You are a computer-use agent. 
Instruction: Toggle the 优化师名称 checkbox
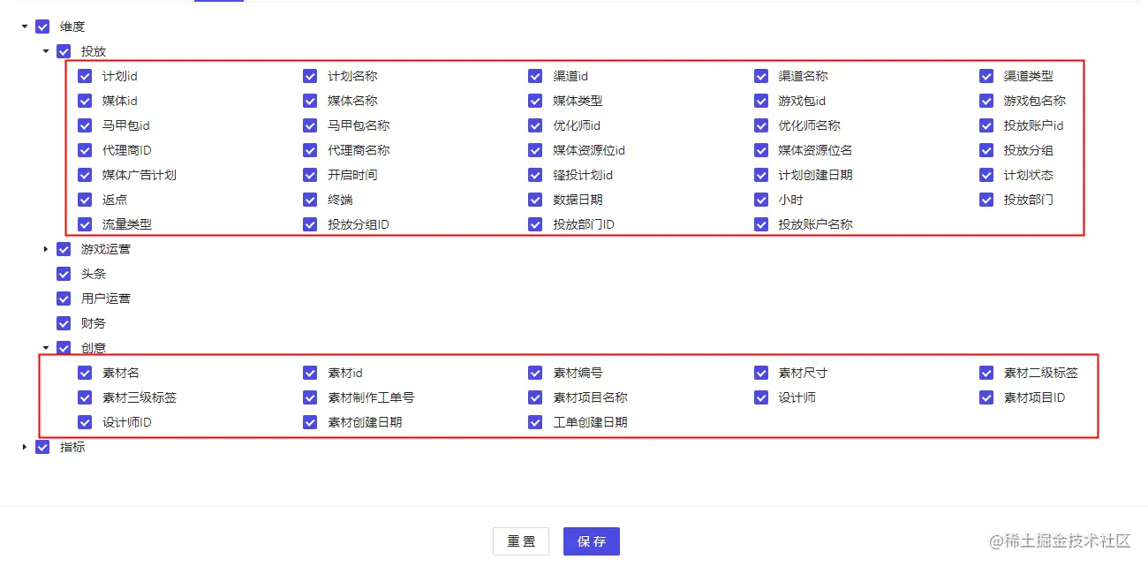(761, 125)
